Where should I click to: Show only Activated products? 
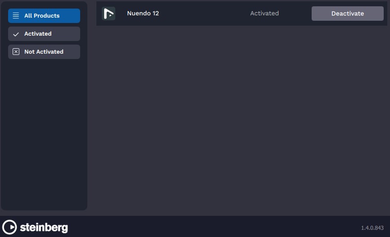click(x=44, y=34)
